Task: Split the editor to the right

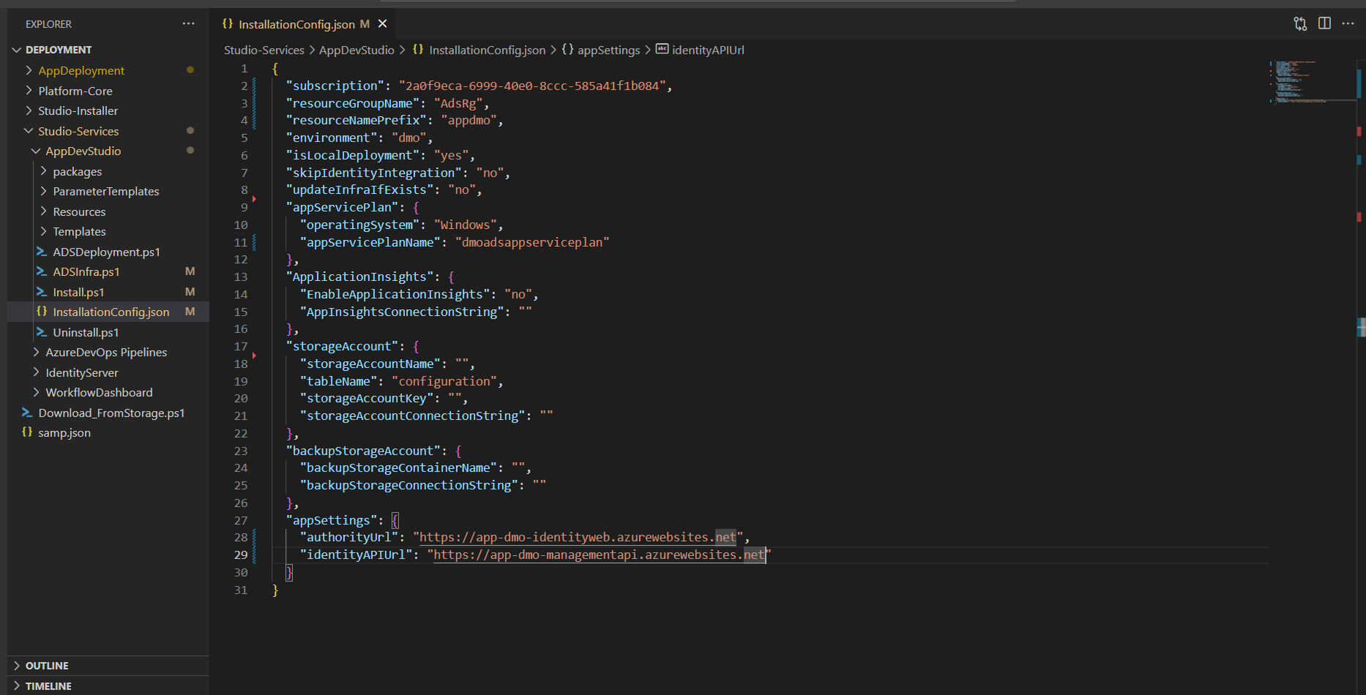Action: [1324, 23]
